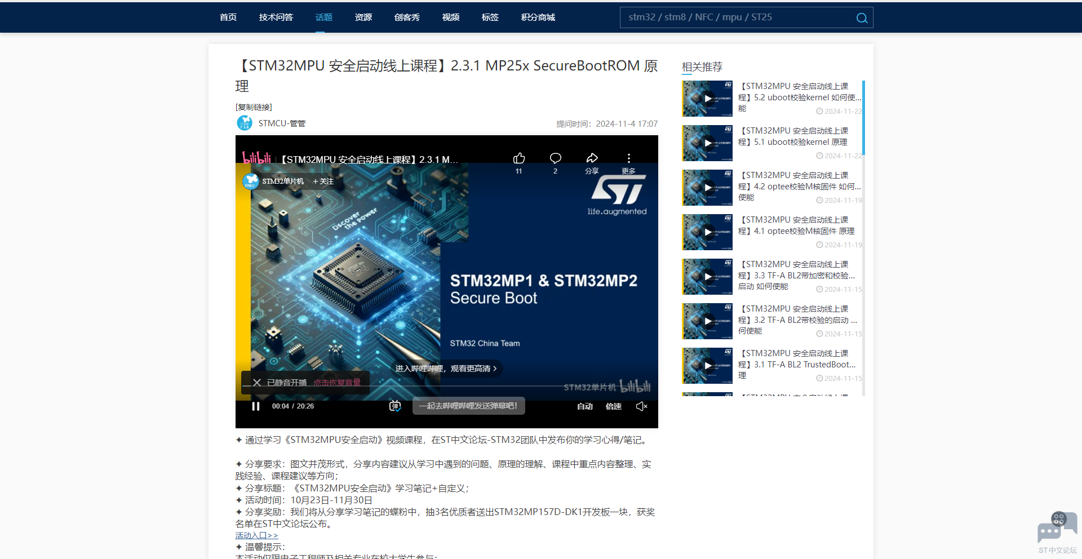The image size is (1082, 559).
Task: Toggle the danmaku comment display icon
Action: [395, 406]
